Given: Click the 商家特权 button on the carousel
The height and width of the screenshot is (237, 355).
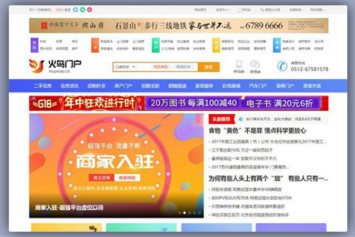Looking at the screenshot, I should pos(127,178).
